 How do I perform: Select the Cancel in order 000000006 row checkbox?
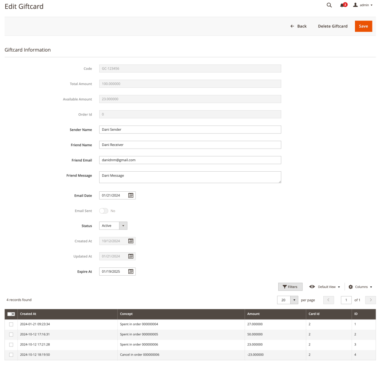click(x=11, y=355)
